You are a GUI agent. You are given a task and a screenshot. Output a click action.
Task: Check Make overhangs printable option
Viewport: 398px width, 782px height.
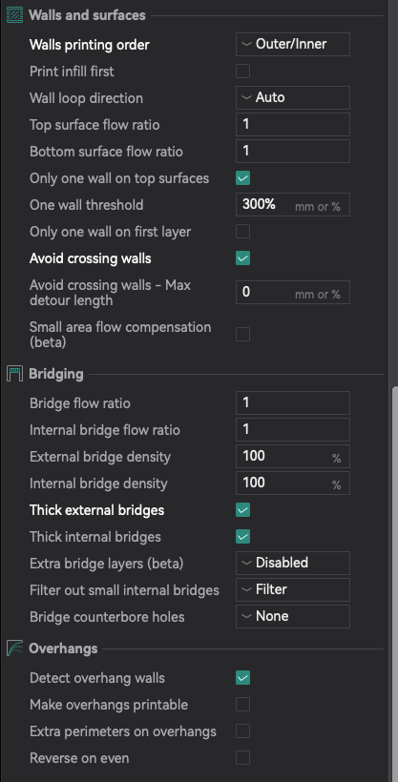(x=242, y=705)
